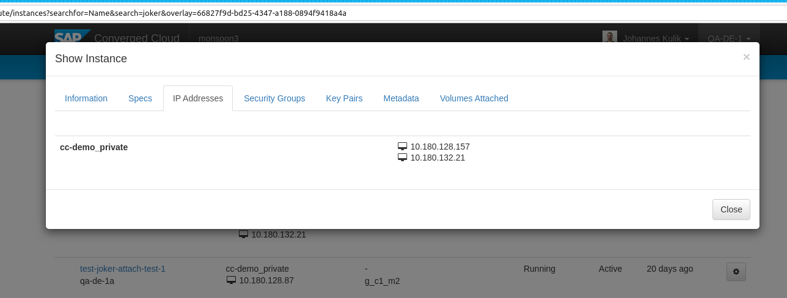Image resolution: width=787 pixels, height=298 pixels.
Task: View the Volumes Attached tab
Action: pyautogui.click(x=474, y=98)
